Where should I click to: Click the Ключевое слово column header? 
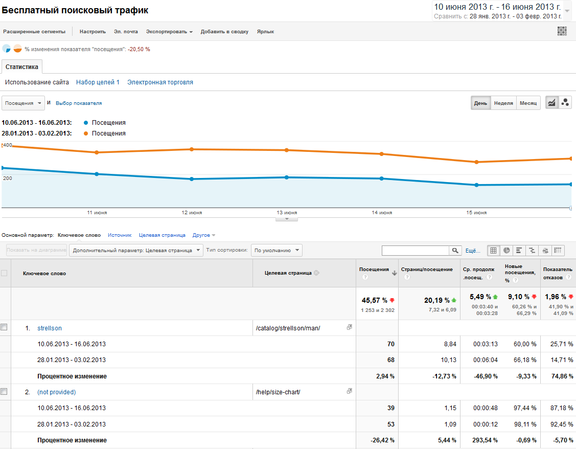pyautogui.click(x=44, y=274)
